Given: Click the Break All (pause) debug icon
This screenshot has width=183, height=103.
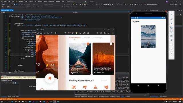Looking at the screenshot, I should point(81,5).
